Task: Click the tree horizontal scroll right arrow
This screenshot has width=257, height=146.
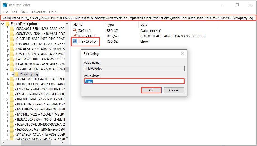Action: (x=62, y=143)
